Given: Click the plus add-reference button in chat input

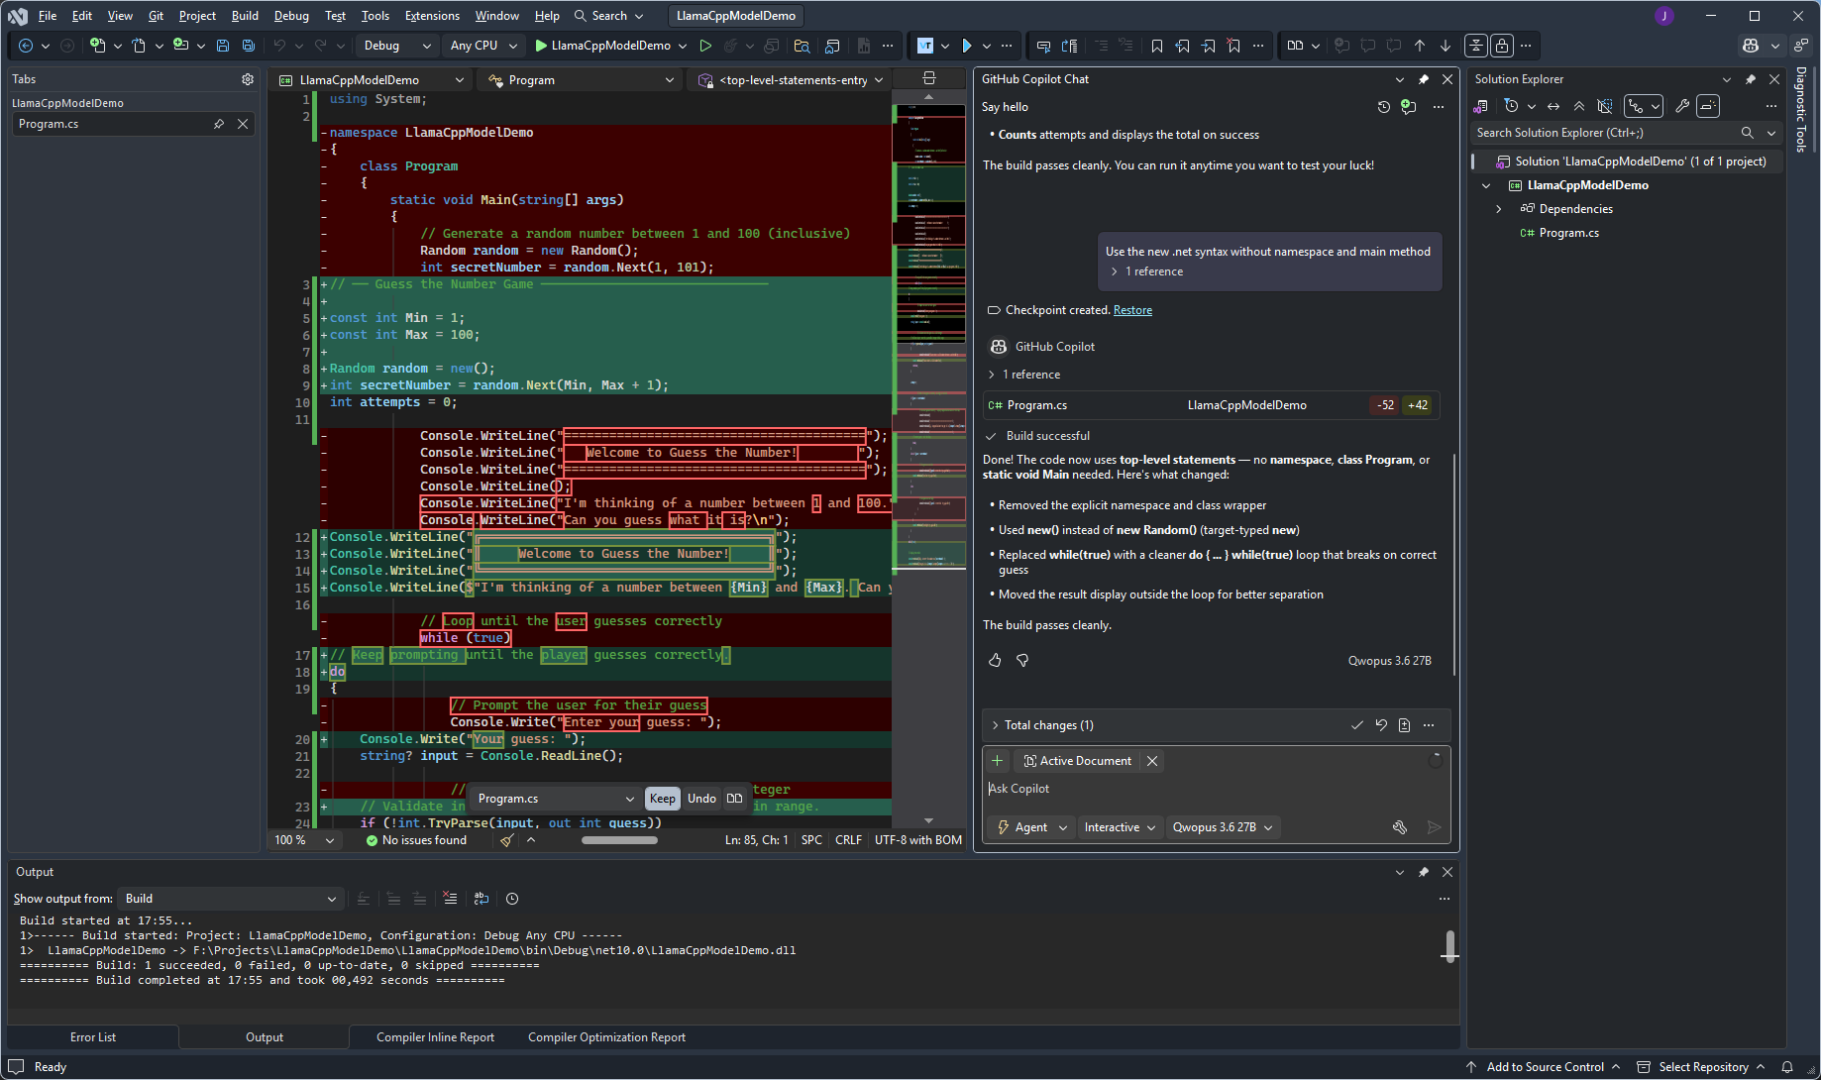Looking at the screenshot, I should tap(998, 761).
